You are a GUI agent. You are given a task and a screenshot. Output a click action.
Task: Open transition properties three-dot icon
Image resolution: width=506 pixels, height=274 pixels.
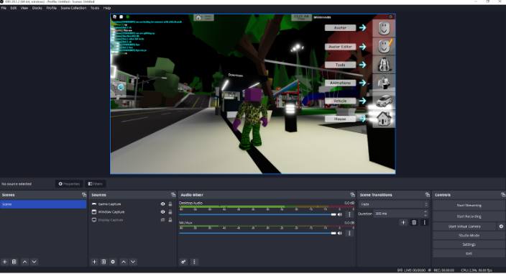424,222
